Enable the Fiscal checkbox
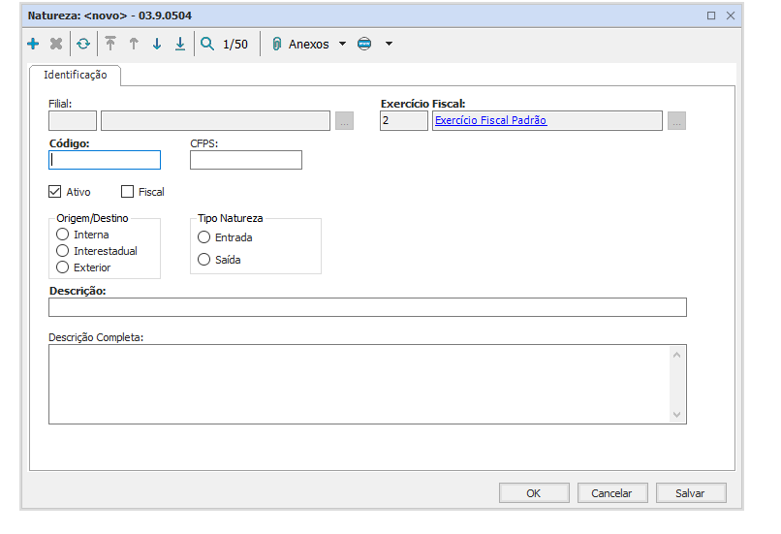781x534 pixels. coord(127,192)
